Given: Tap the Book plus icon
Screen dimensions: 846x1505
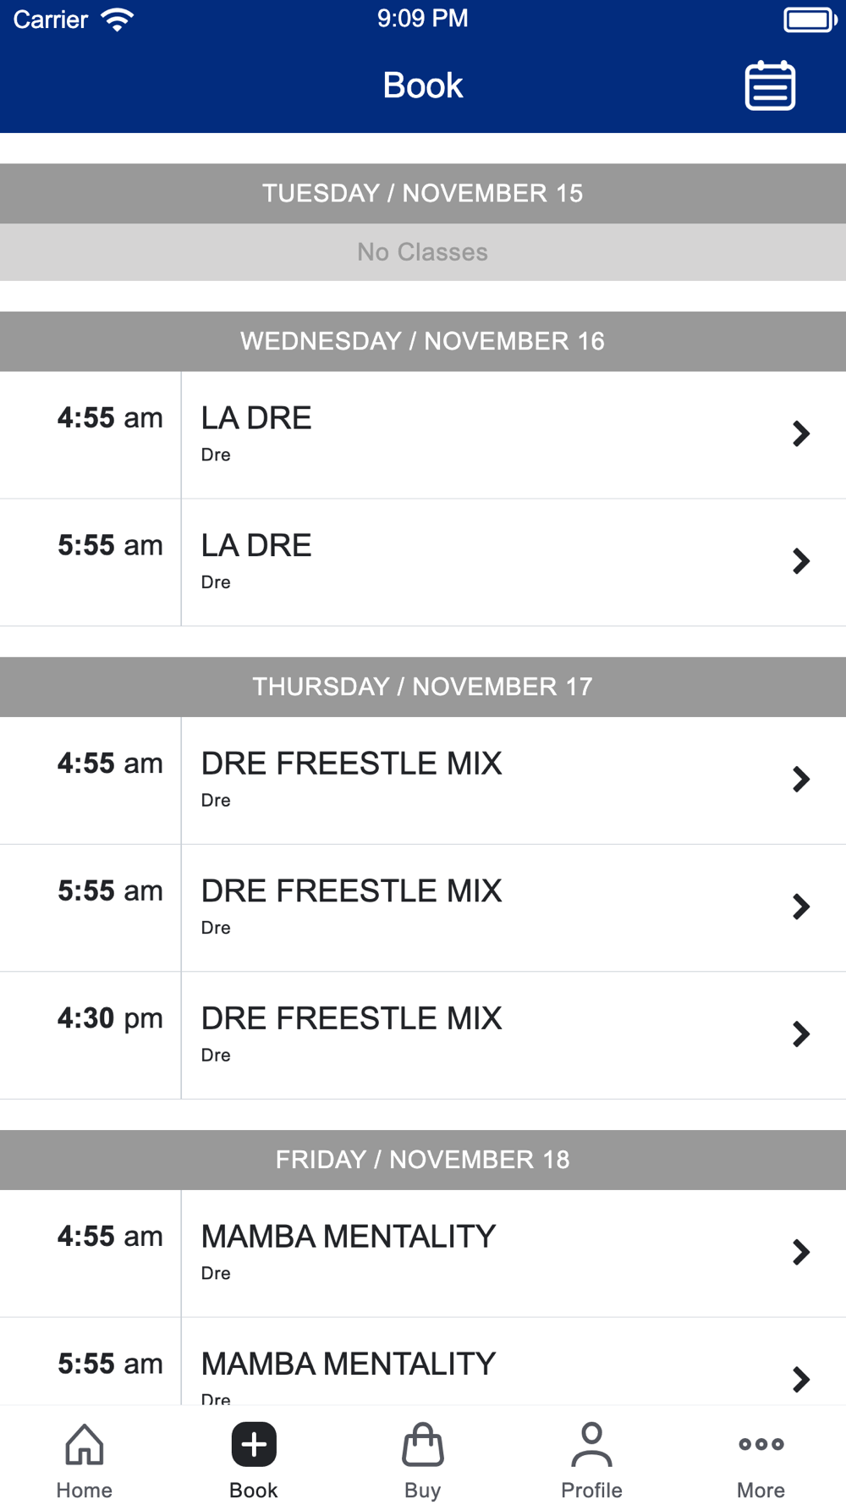Looking at the screenshot, I should 254,1444.
